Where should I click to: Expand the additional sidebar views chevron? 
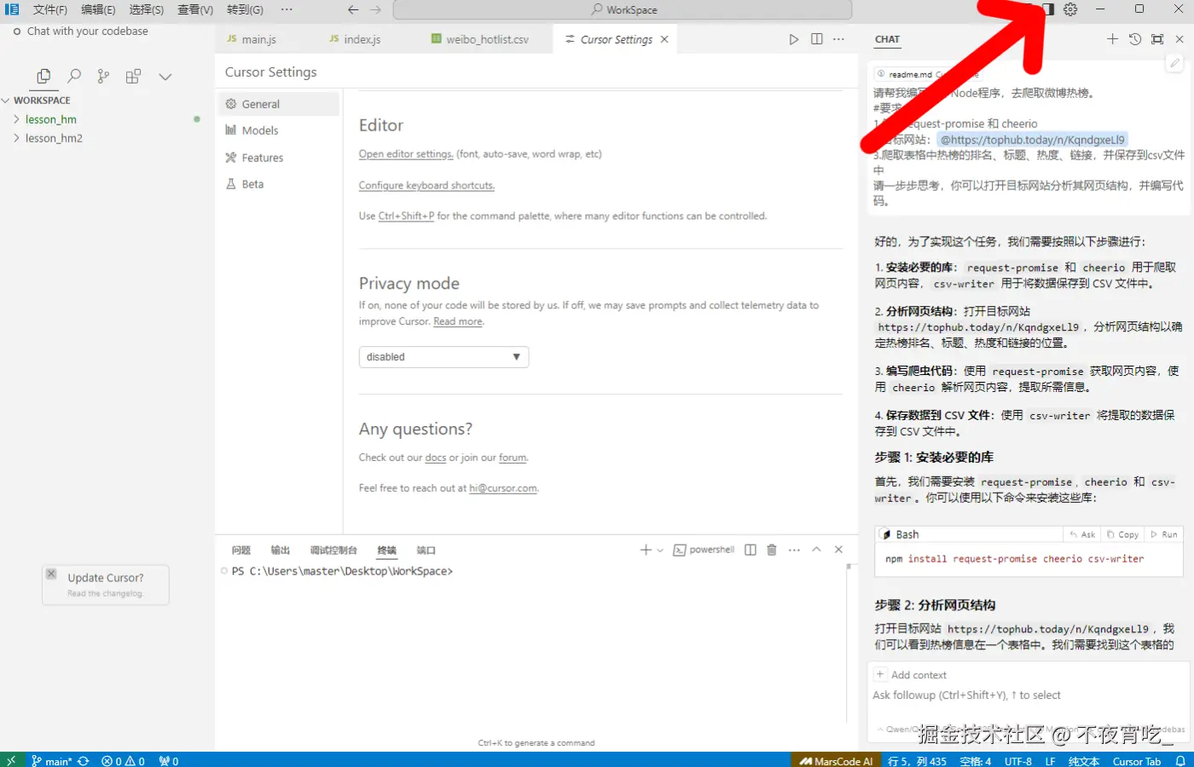pyautogui.click(x=165, y=77)
